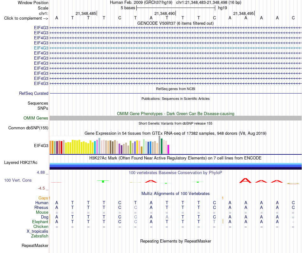Open the 'RefSeq genes from NCBI' title
The image size is (302, 253).
point(175,89)
